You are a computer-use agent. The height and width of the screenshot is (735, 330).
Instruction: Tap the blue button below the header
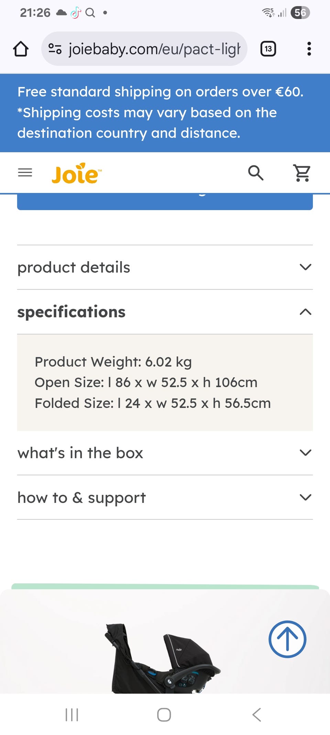coord(165,202)
